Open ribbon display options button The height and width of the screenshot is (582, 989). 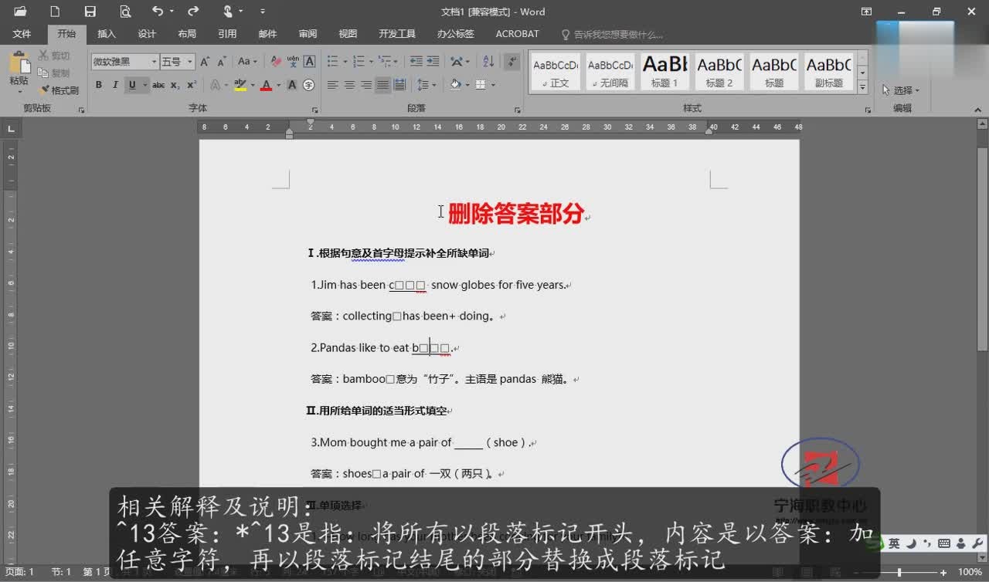click(x=866, y=12)
